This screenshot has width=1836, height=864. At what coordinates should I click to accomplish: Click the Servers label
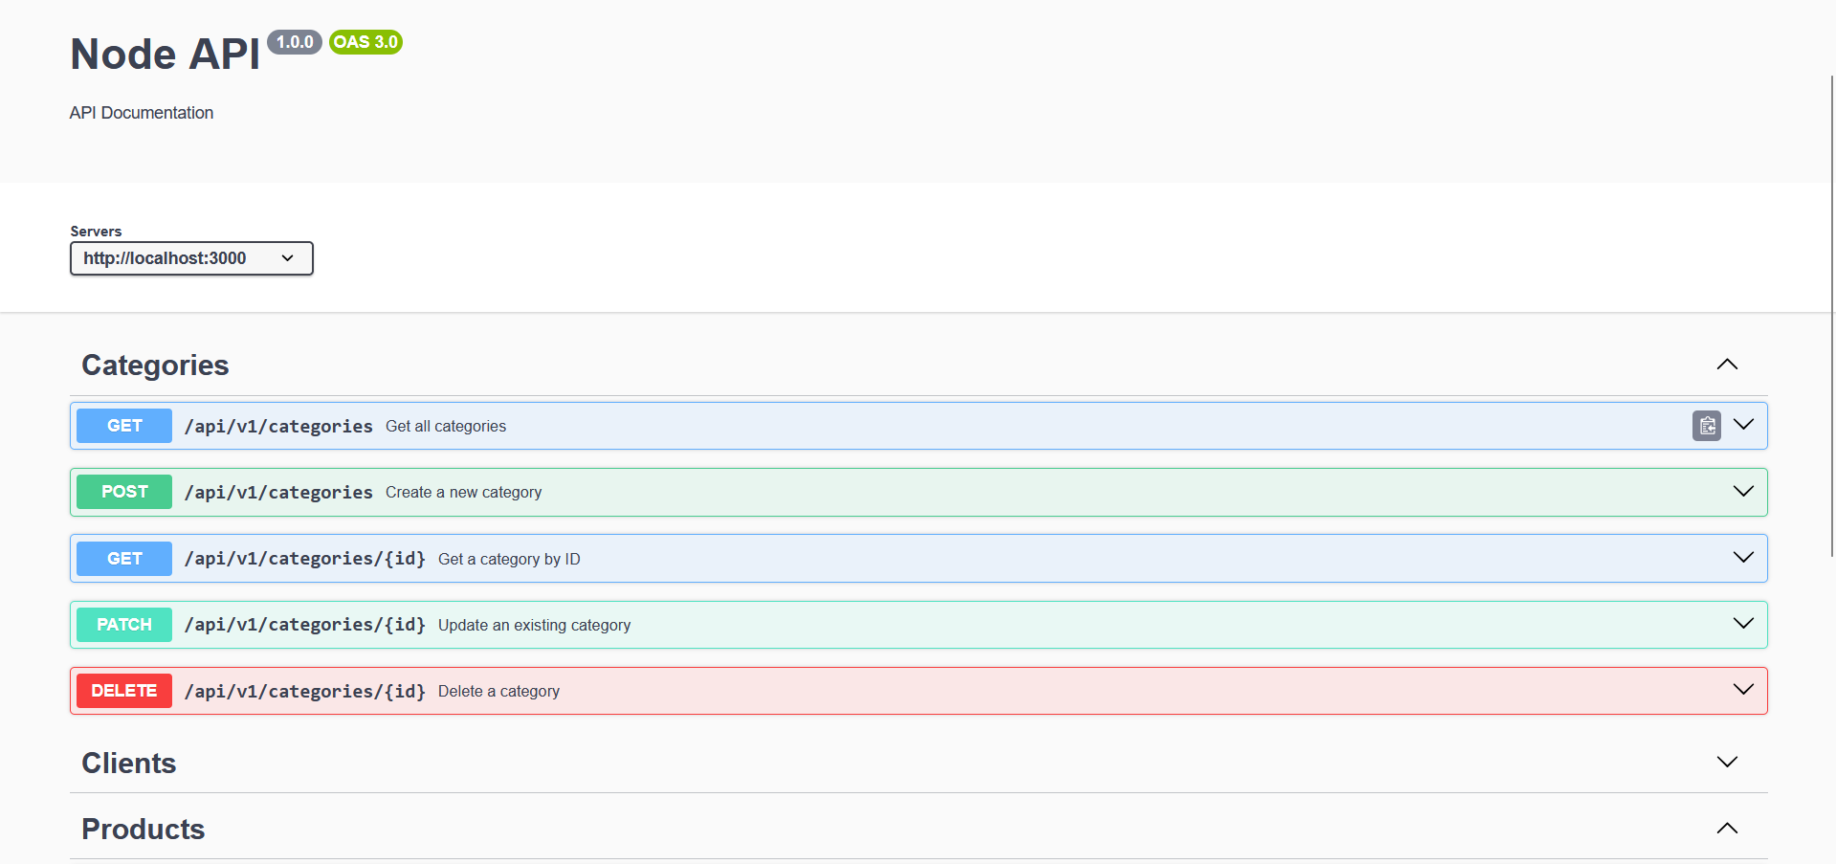96,232
